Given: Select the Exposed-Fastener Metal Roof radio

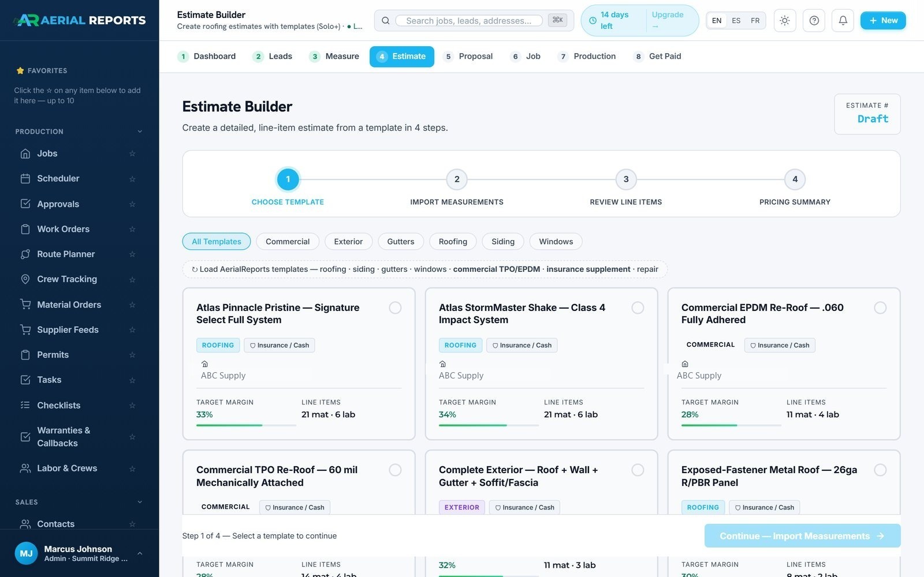Looking at the screenshot, I should click(880, 470).
